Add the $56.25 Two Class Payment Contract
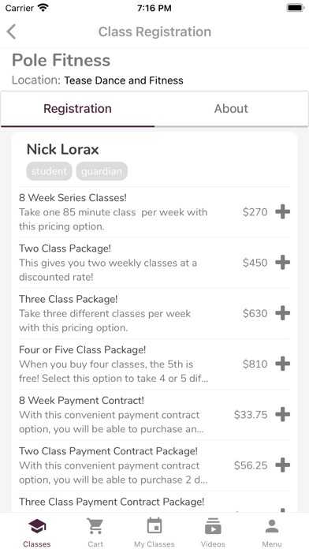309x549 pixels. tap(282, 465)
